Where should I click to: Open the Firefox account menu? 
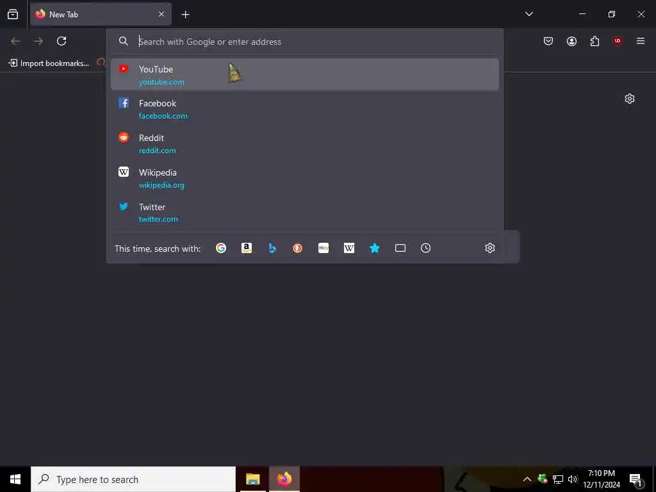571,41
